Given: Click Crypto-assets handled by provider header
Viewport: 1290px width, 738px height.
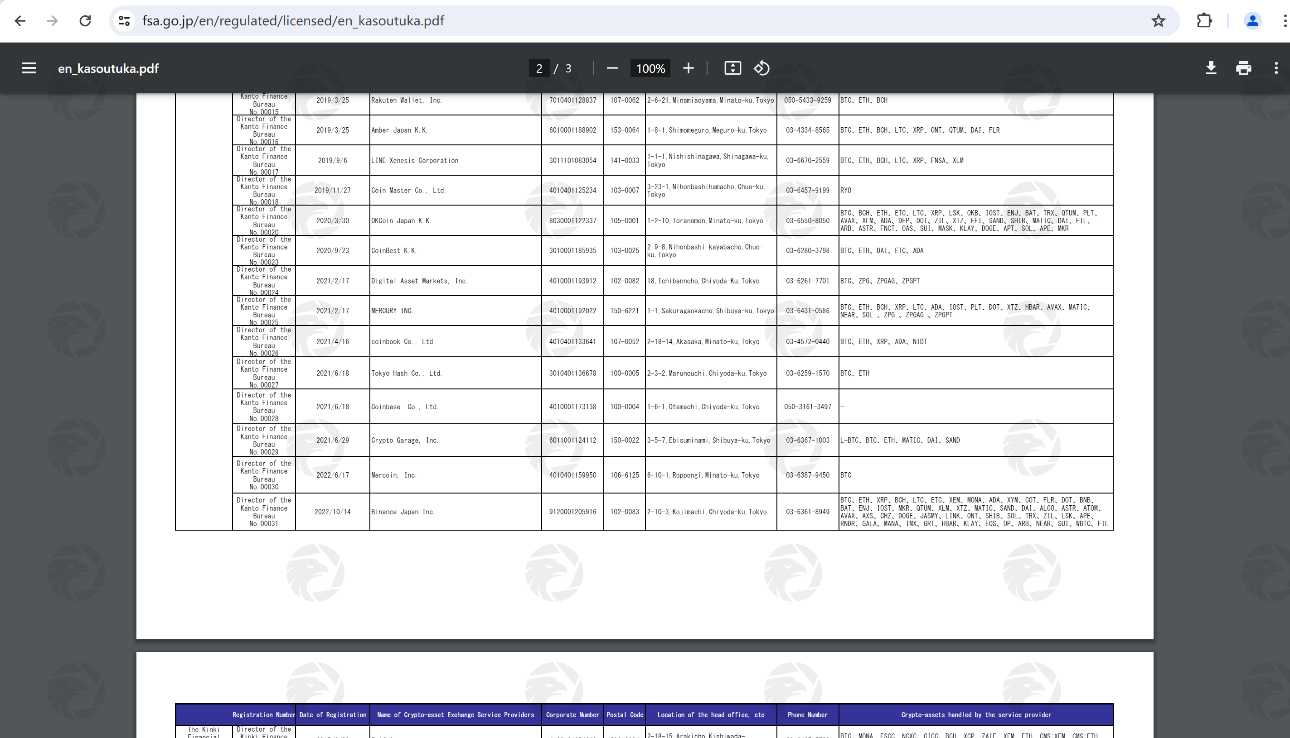Looking at the screenshot, I should [976, 715].
